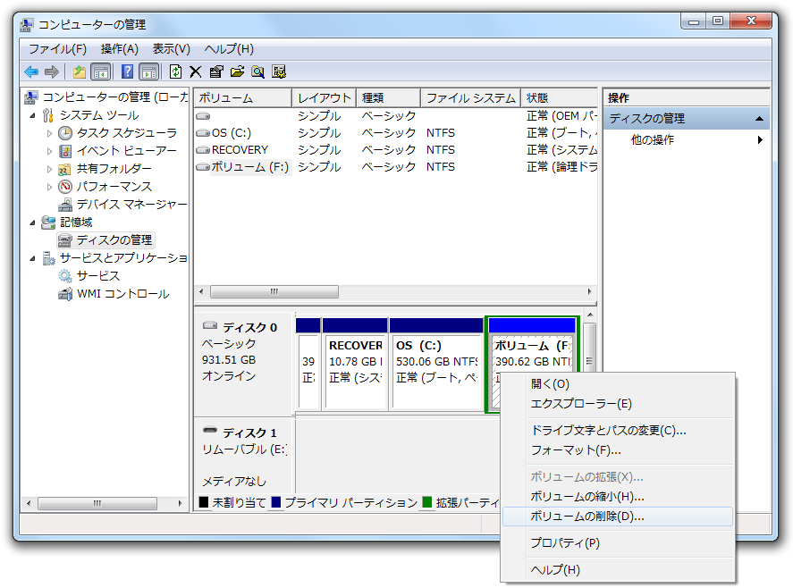
Task: Toggle the show/hide action pane icon
Action: (149, 71)
